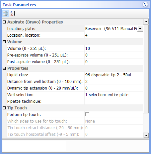Collapse the Tip Touch section
This screenshot has height=154, width=151.
(x=4, y=108)
